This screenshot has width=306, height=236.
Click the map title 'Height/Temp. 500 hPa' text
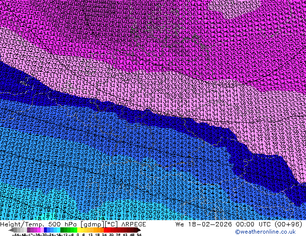click(39, 224)
